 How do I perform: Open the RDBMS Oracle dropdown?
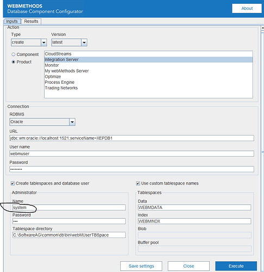point(72,122)
